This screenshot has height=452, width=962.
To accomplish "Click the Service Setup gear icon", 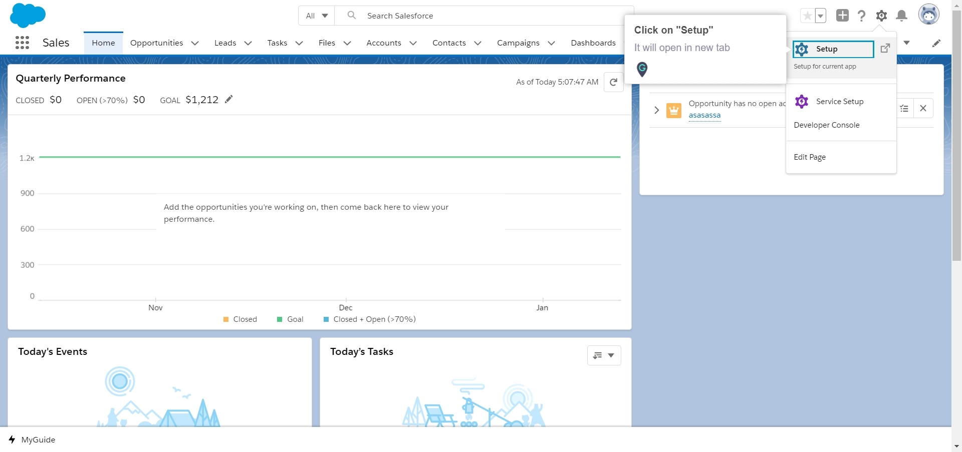I will pyautogui.click(x=802, y=102).
